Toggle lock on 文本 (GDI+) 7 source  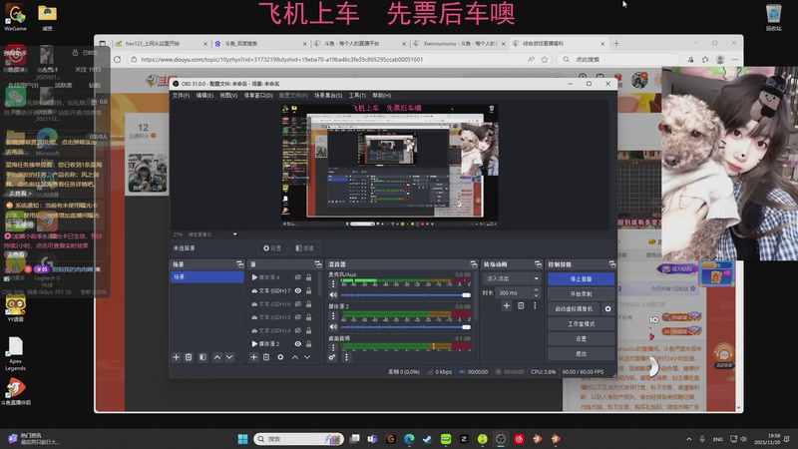(308, 290)
